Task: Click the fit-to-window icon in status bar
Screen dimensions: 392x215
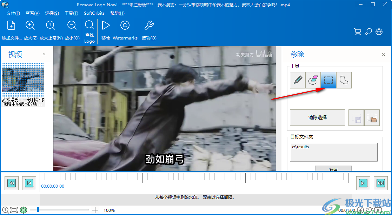Action: click(13, 210)
